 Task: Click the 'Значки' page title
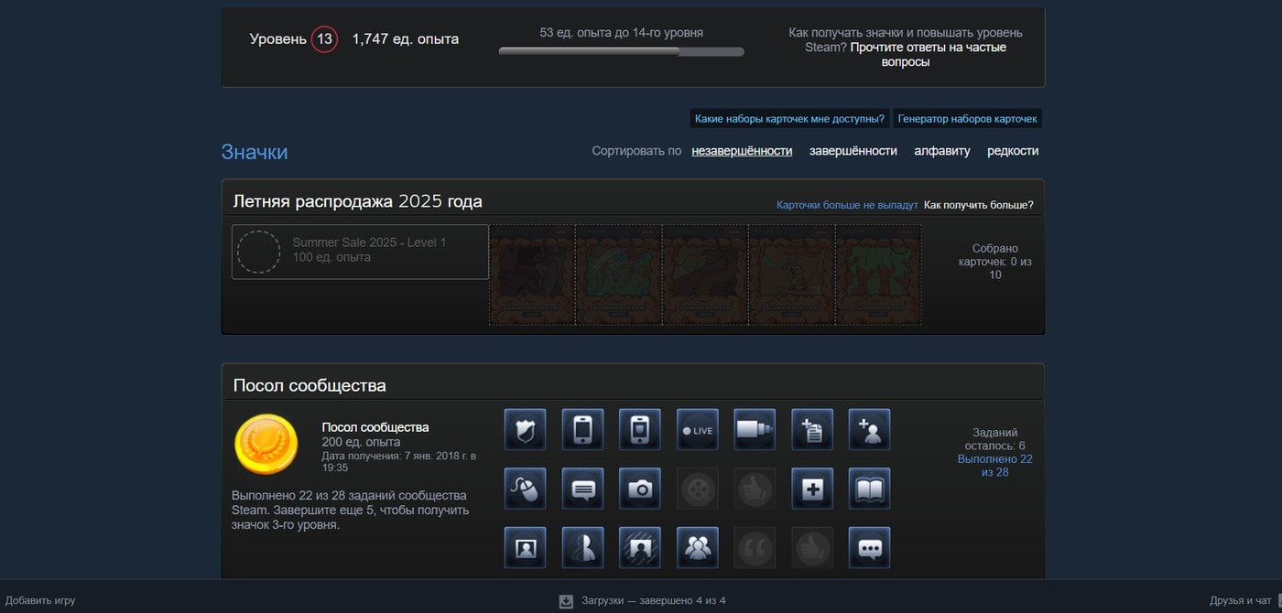255,152
